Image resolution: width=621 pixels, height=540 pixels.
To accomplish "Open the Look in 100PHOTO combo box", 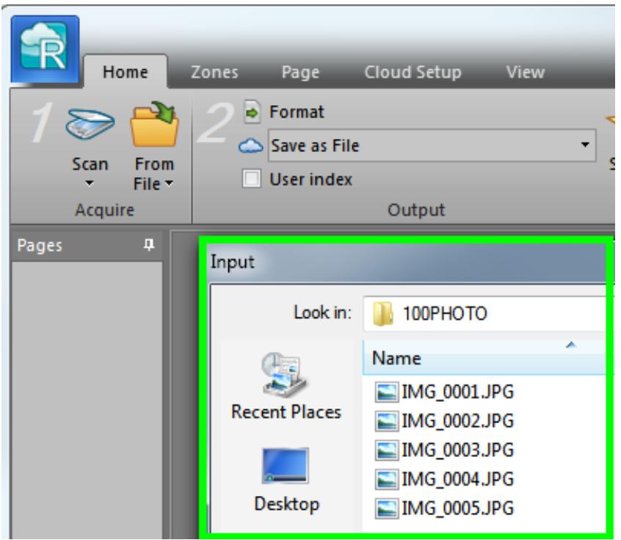I will [484, 313].
